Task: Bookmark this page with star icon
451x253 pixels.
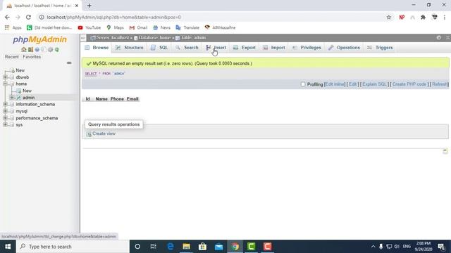Action: click(x=389, y=17)
